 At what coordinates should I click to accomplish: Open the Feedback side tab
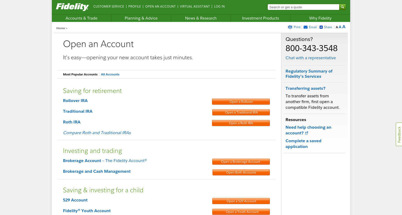pos(399,134)
